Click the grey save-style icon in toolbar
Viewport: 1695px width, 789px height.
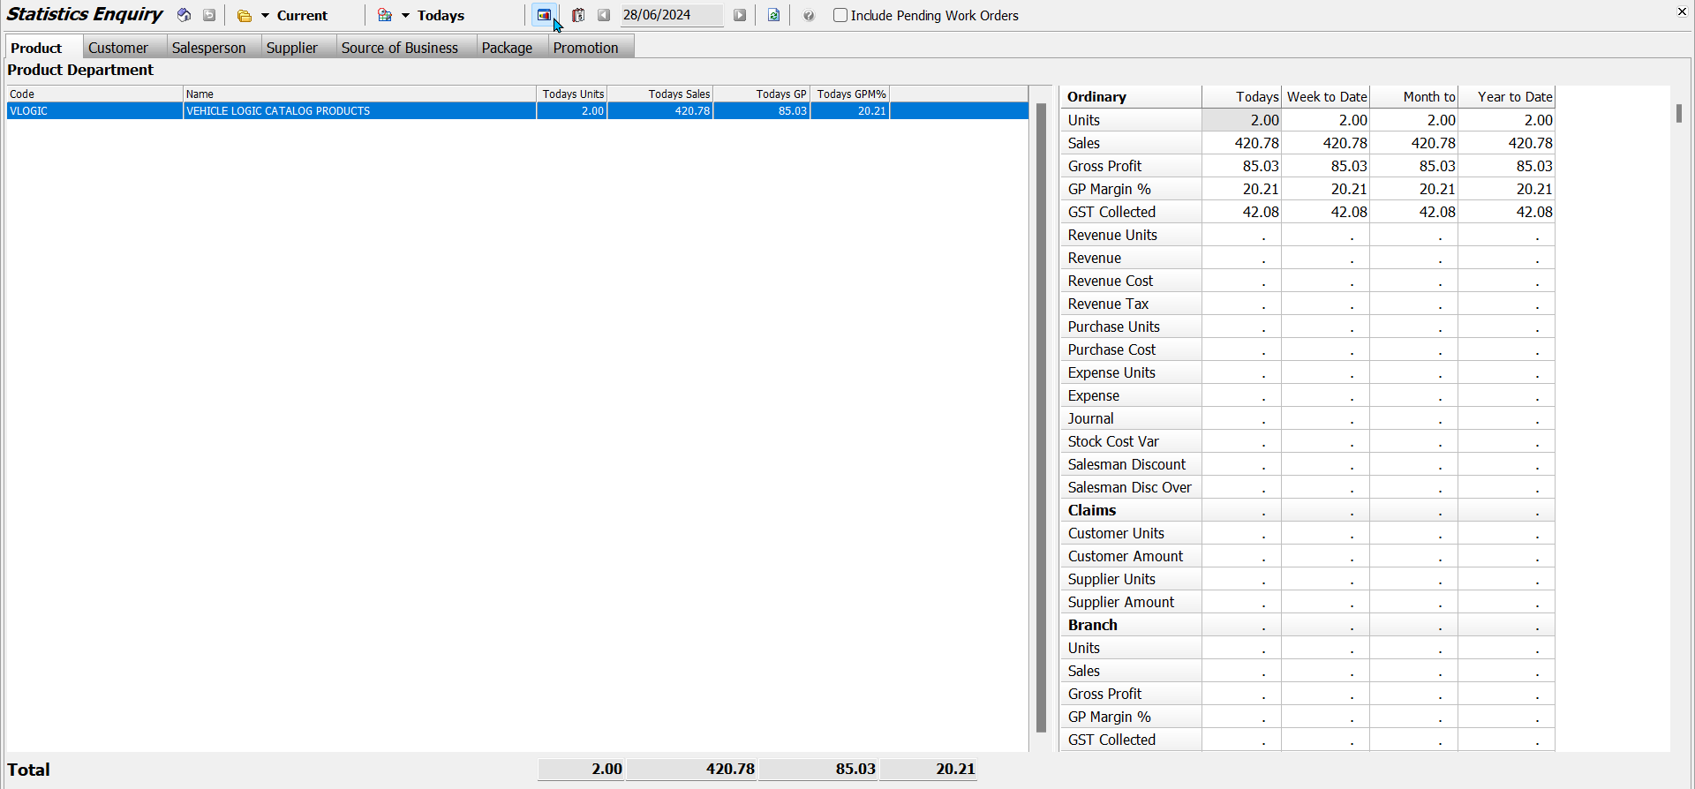(x=209, y=15)
